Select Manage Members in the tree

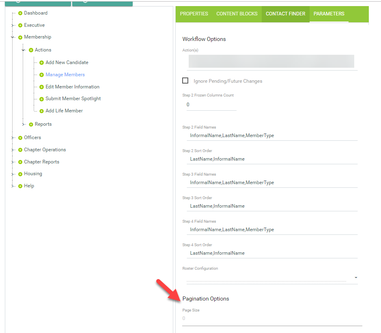point(65,75)
